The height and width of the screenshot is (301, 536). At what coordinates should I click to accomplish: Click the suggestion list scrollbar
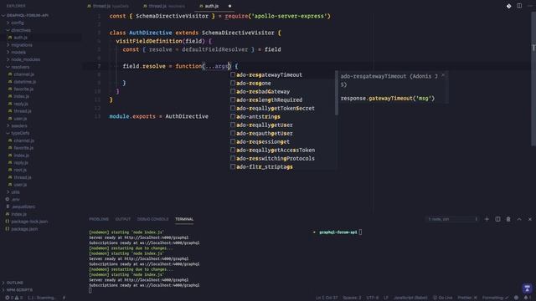click(x=337, y=93)
